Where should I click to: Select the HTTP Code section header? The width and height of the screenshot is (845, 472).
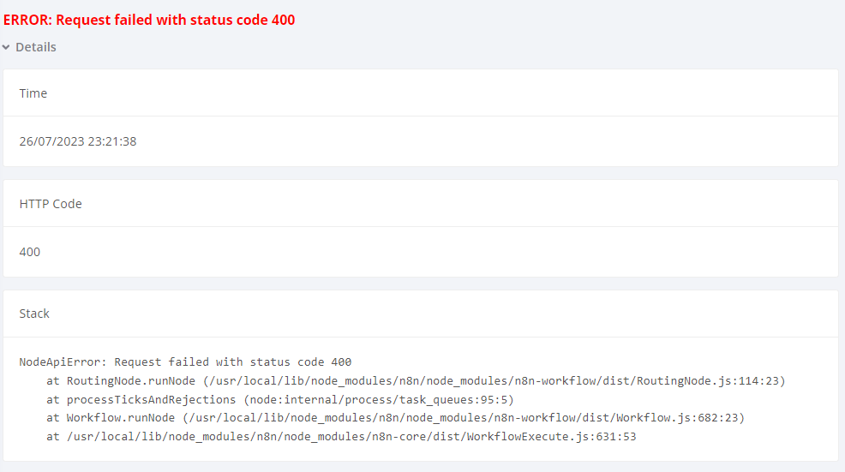[51, 204]
